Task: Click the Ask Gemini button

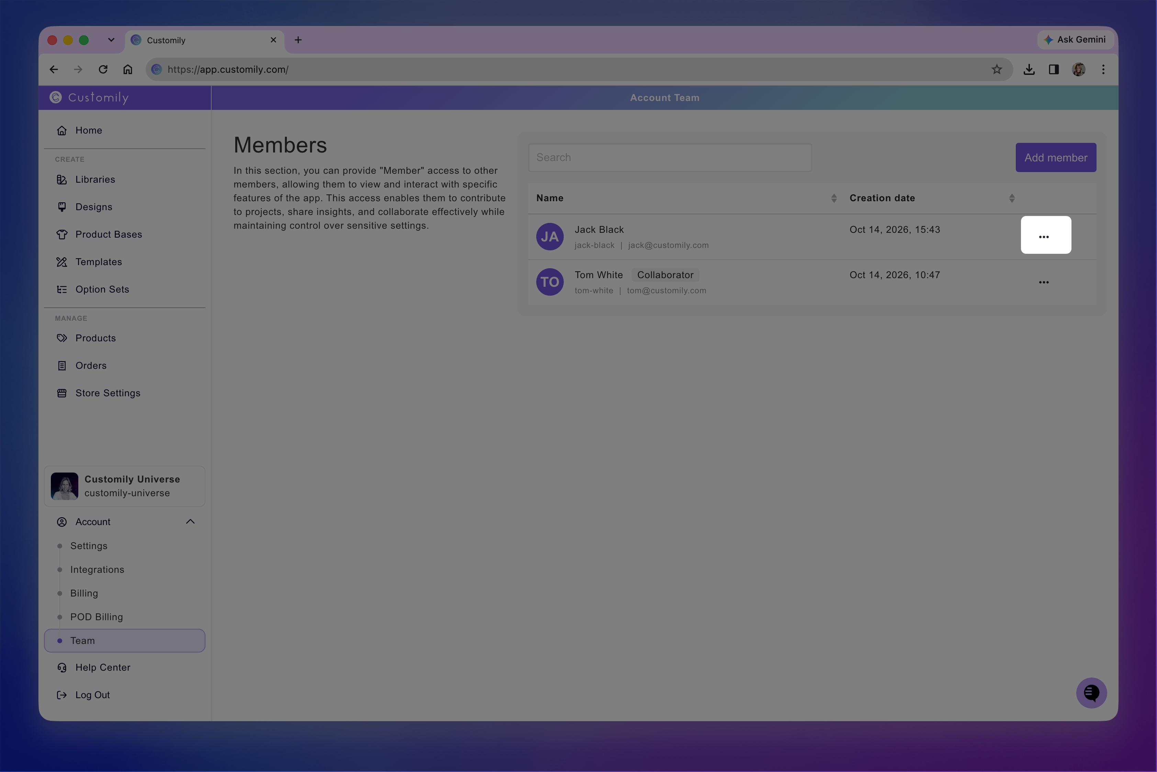Action: [x=1075, y=39]
